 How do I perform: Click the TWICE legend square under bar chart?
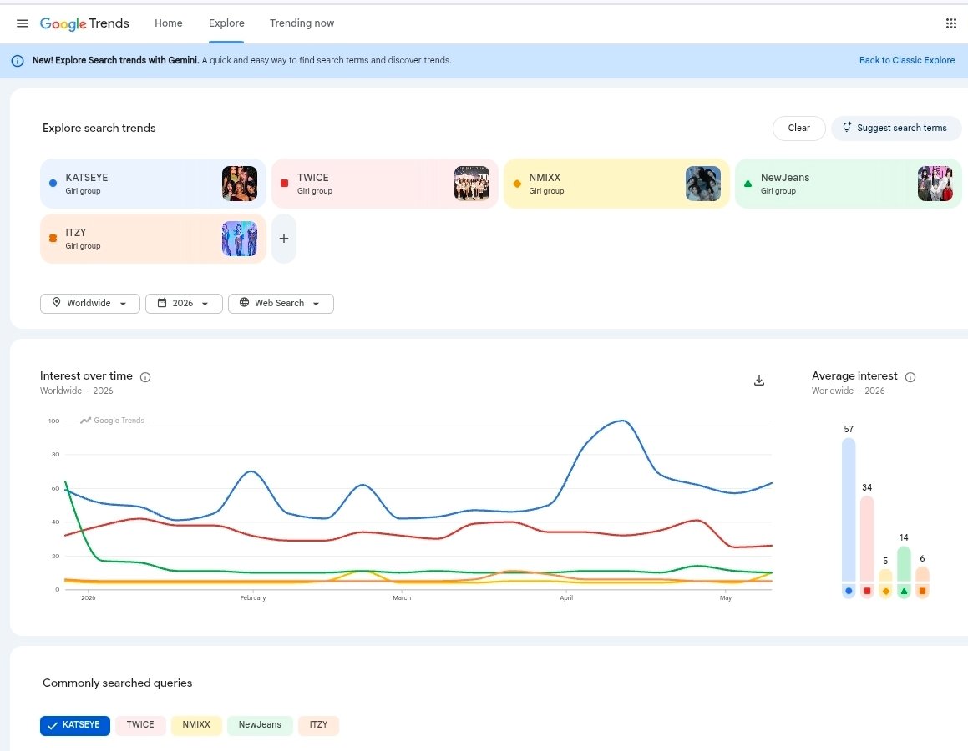click(x=868, y=591)
